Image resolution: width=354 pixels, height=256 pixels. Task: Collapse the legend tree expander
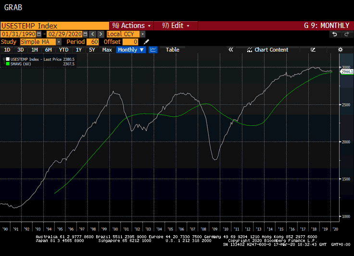pyautogui.click(x=4, y=59)
